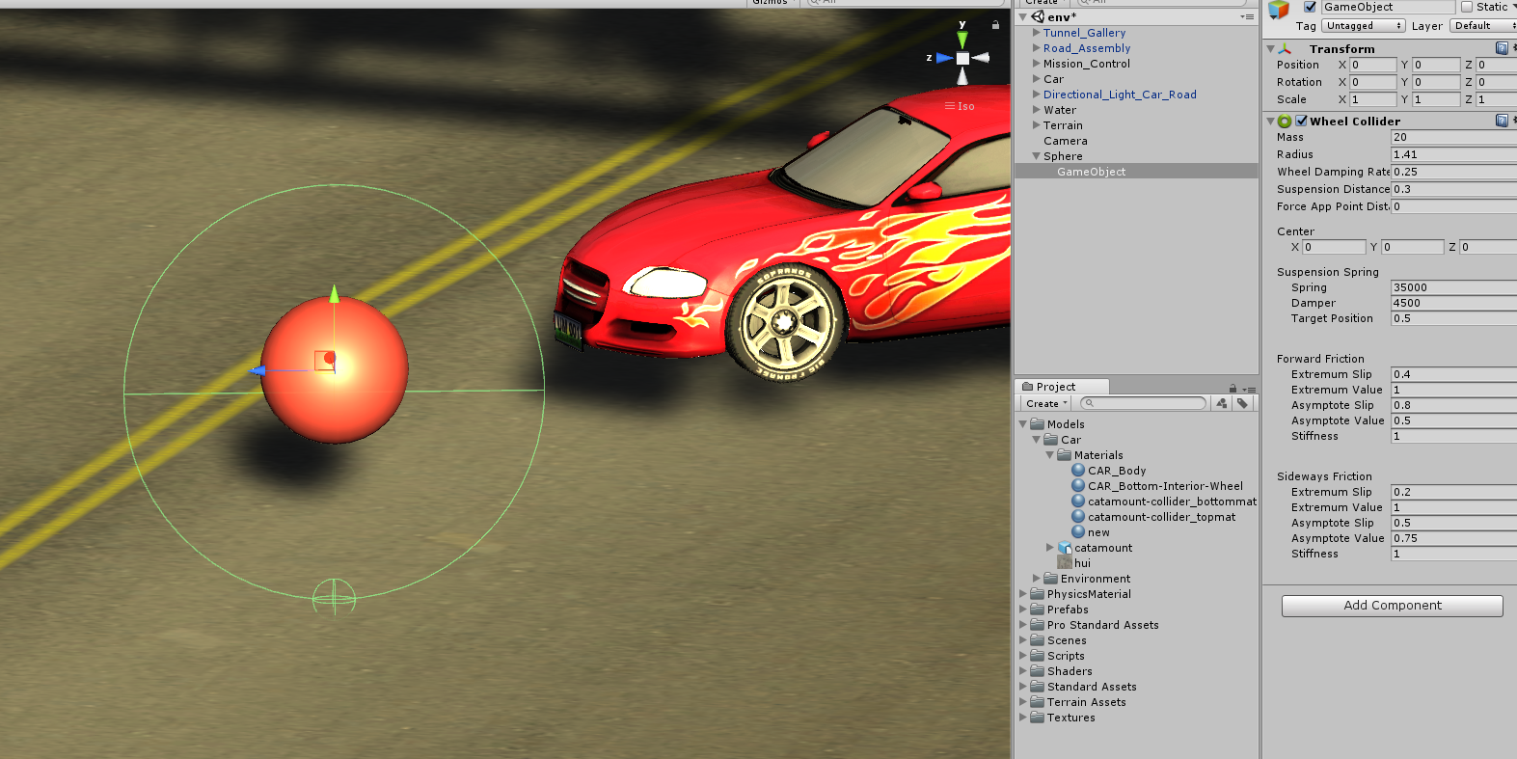Image resolution: width=1517 pixels, height=759 pixels.
Task: Expand the PhysicsMaterial folder
Action: pyautogui.click(x=1023, y=594)
